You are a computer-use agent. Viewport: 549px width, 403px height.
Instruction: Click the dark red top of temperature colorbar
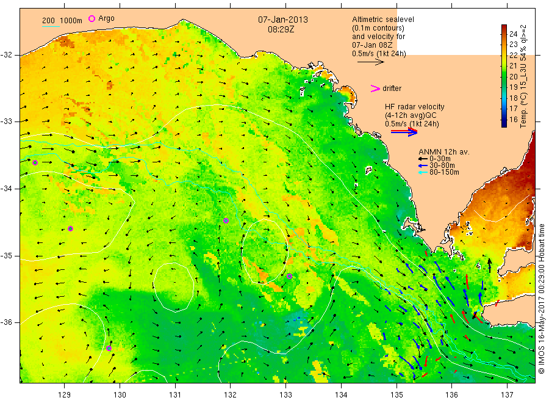(x=504, y=28)
